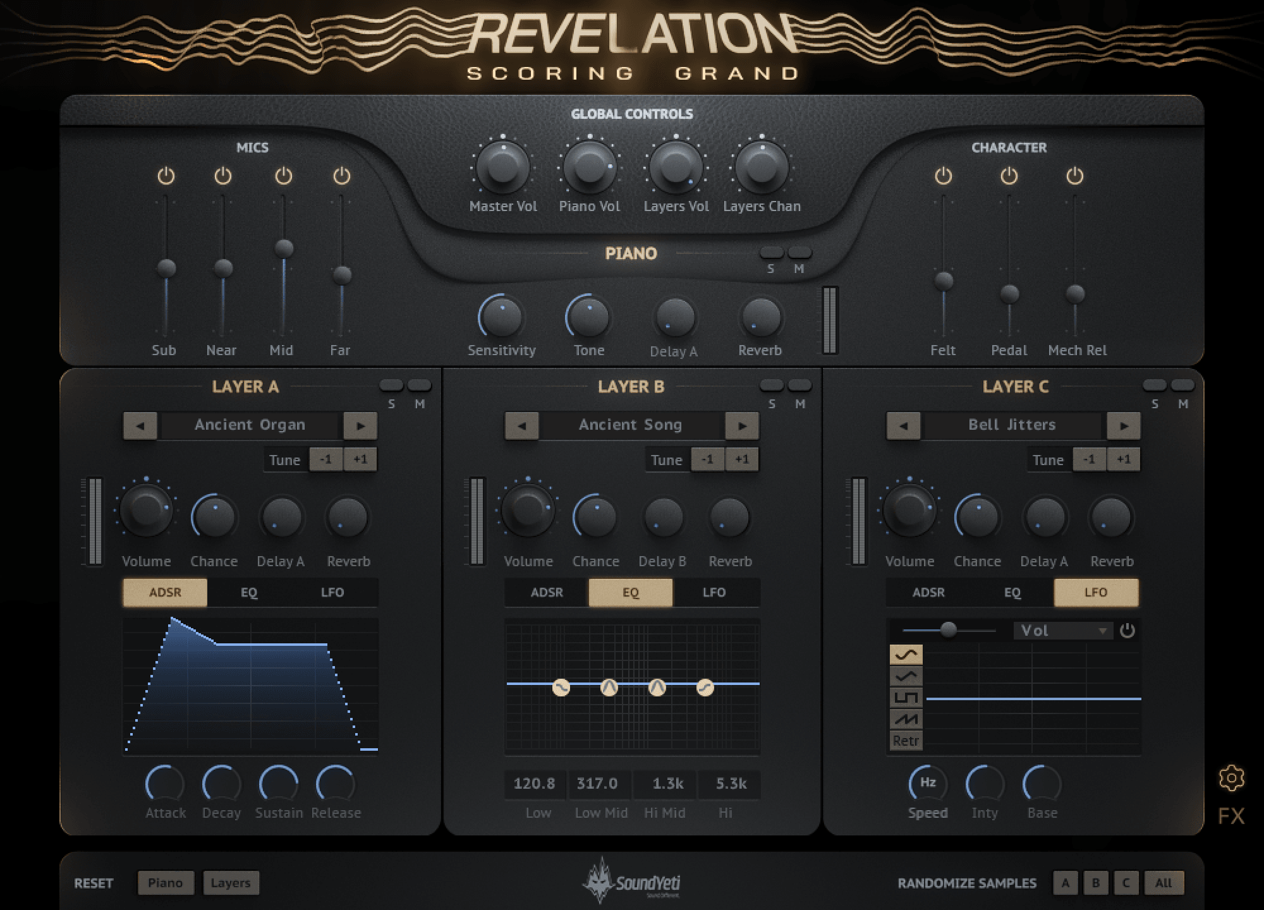Viewport: 1264px width, 910px height.
Task: Click the Master Vol knob
Action: 503,168
